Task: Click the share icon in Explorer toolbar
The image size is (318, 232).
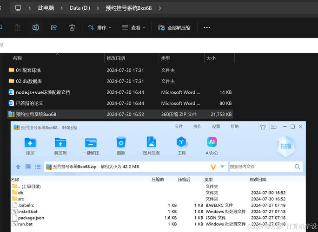Action: (x=54, y=27)
